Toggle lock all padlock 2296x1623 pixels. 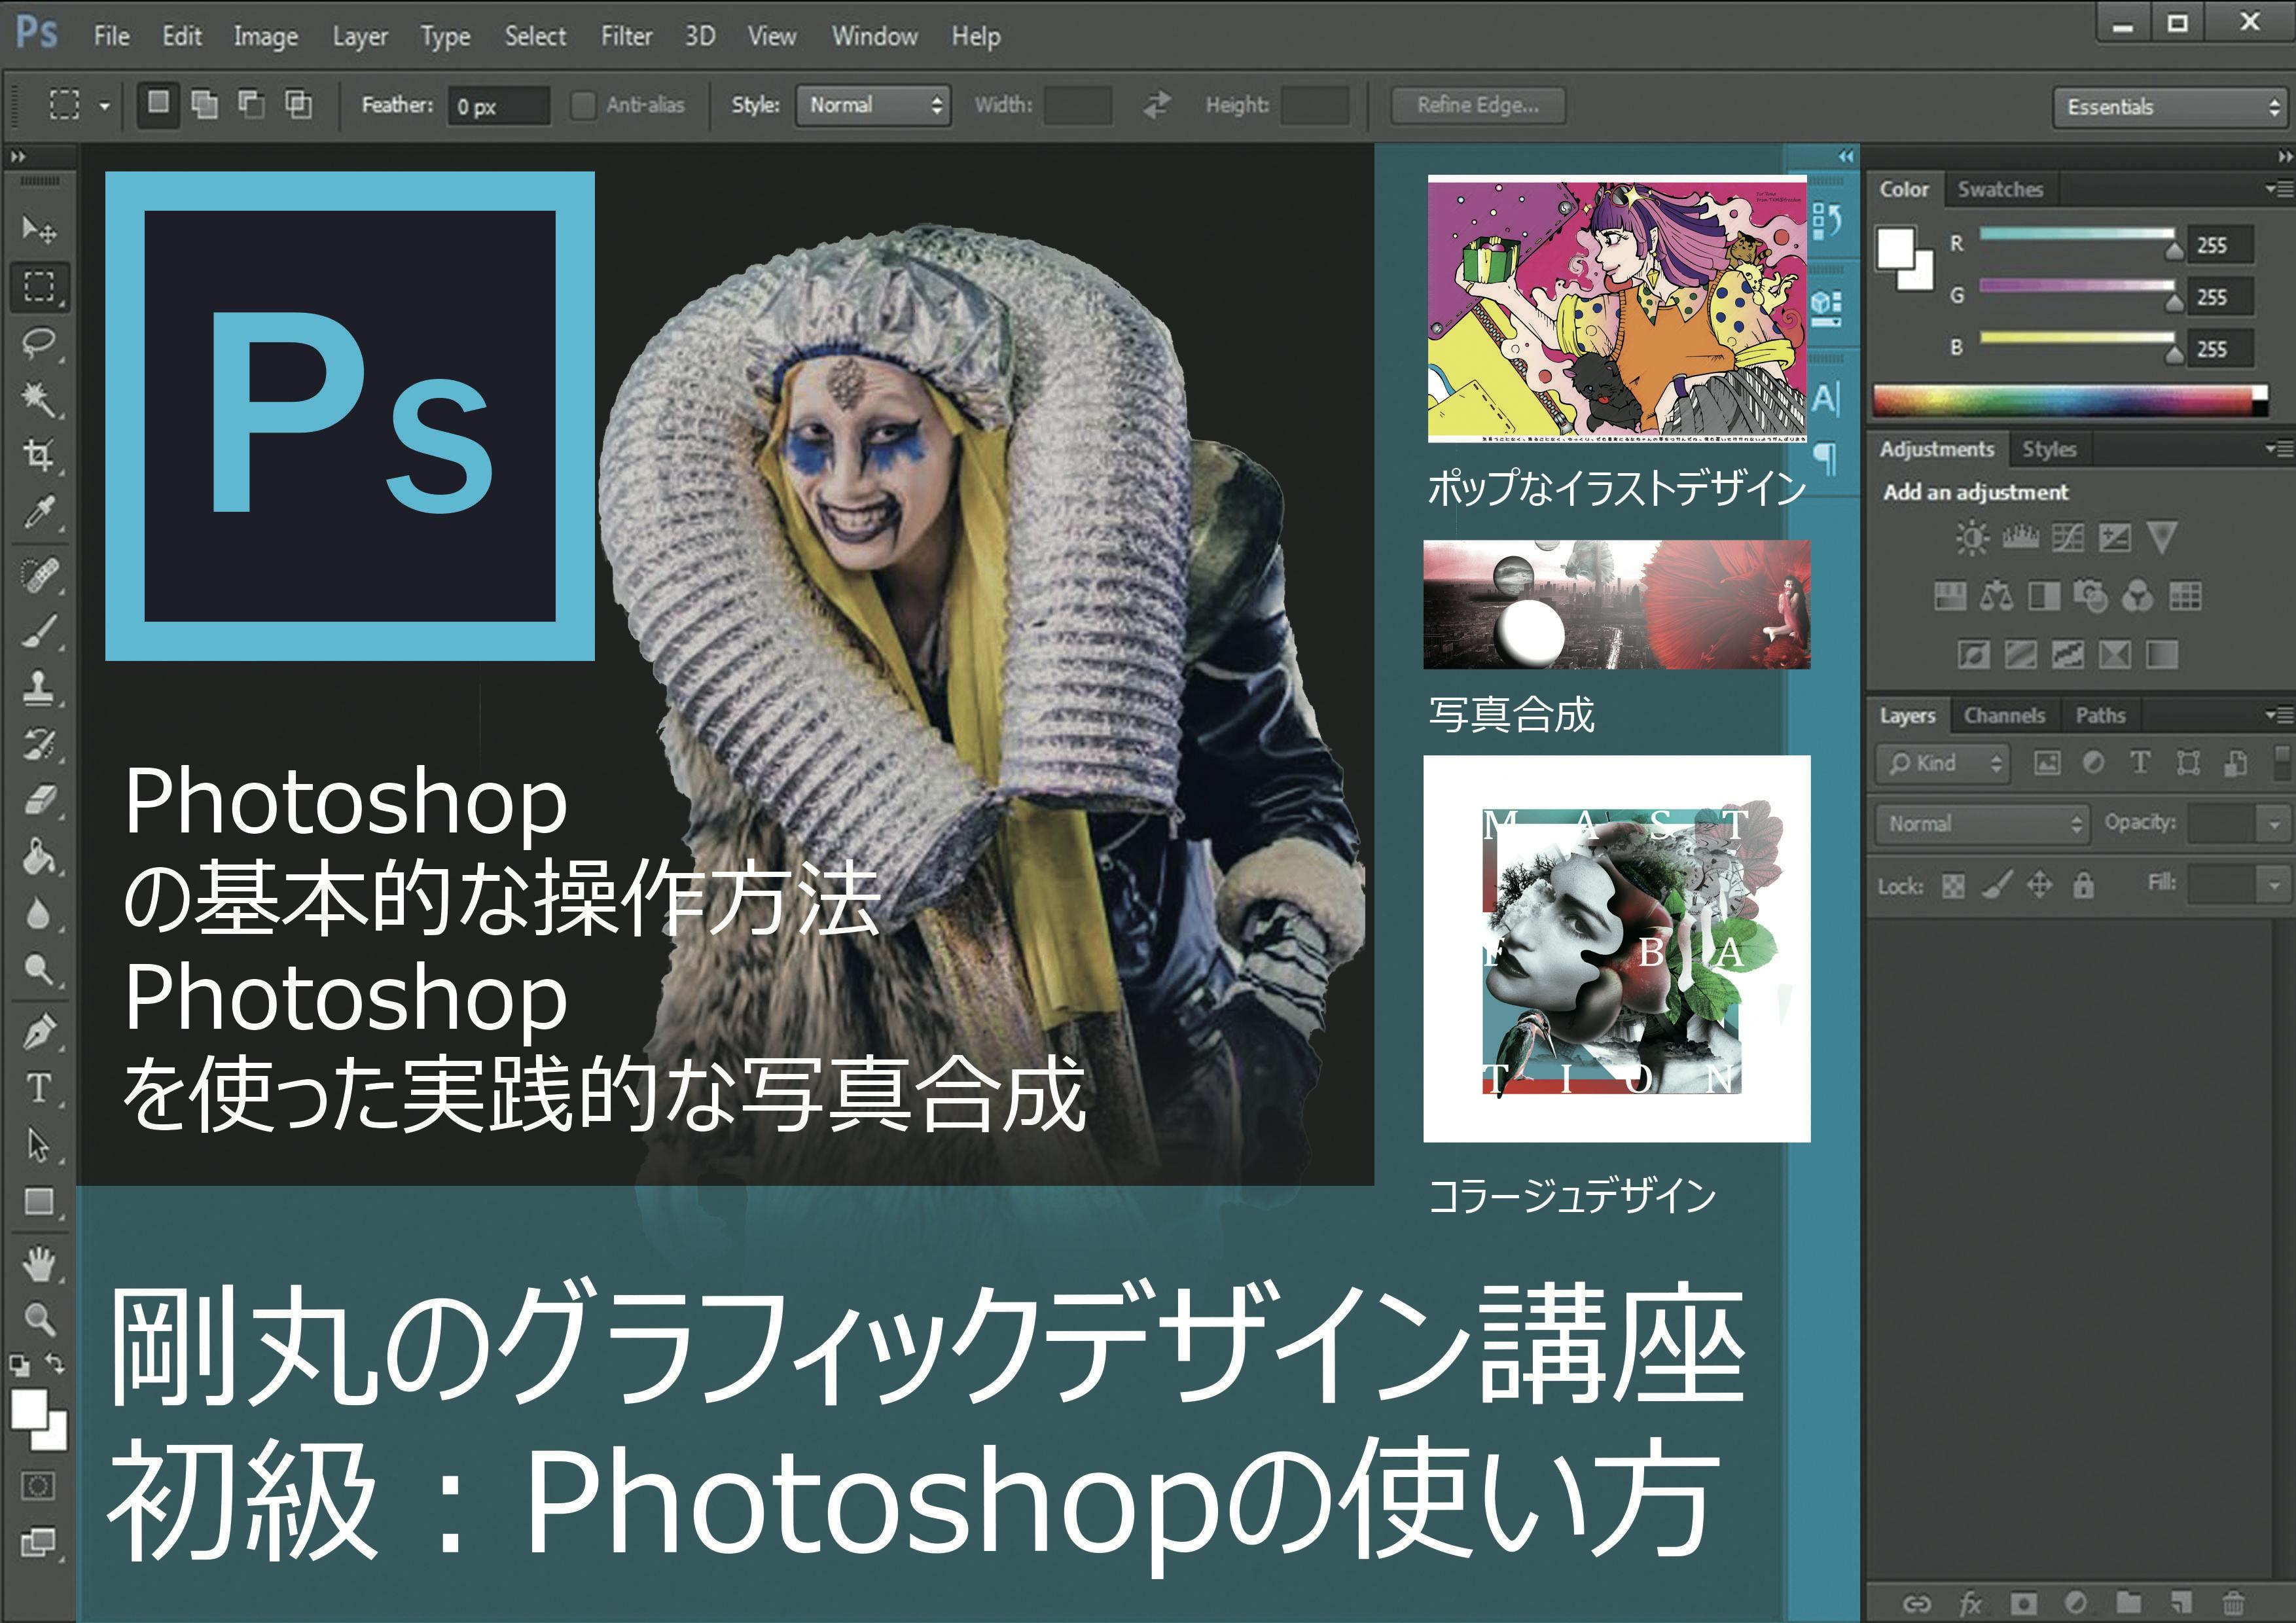[2083, 886]
